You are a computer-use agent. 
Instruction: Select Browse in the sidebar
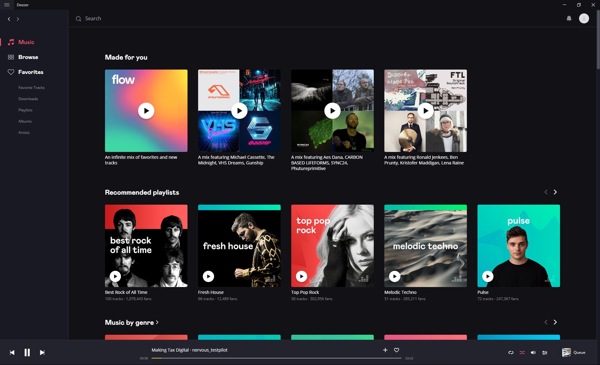tap(28, 57)
